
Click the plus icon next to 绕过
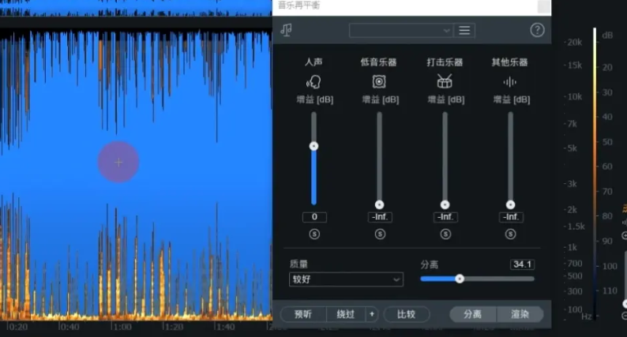point(372,314)
